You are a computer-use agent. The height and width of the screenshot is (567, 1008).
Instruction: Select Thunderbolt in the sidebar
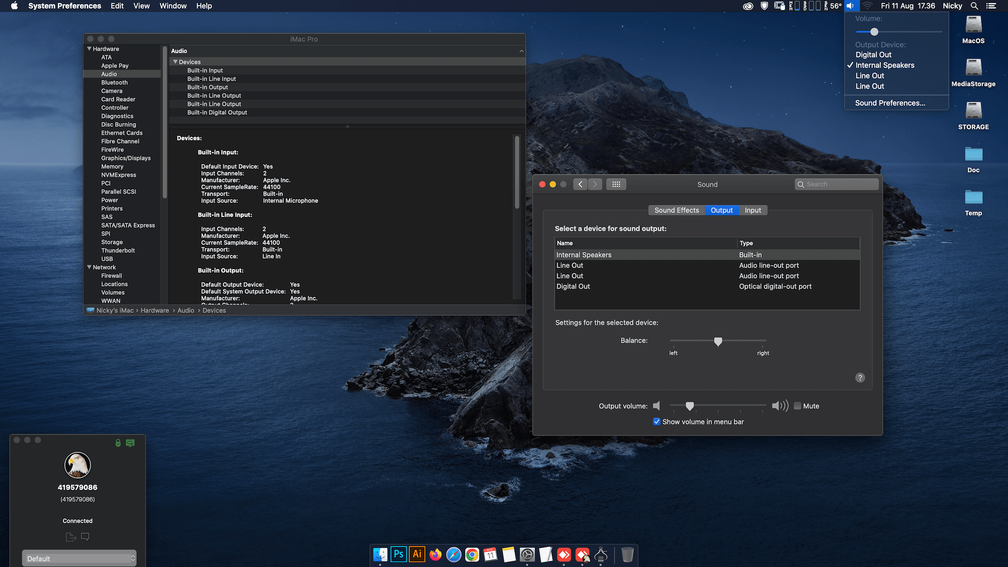coord(118,250)
